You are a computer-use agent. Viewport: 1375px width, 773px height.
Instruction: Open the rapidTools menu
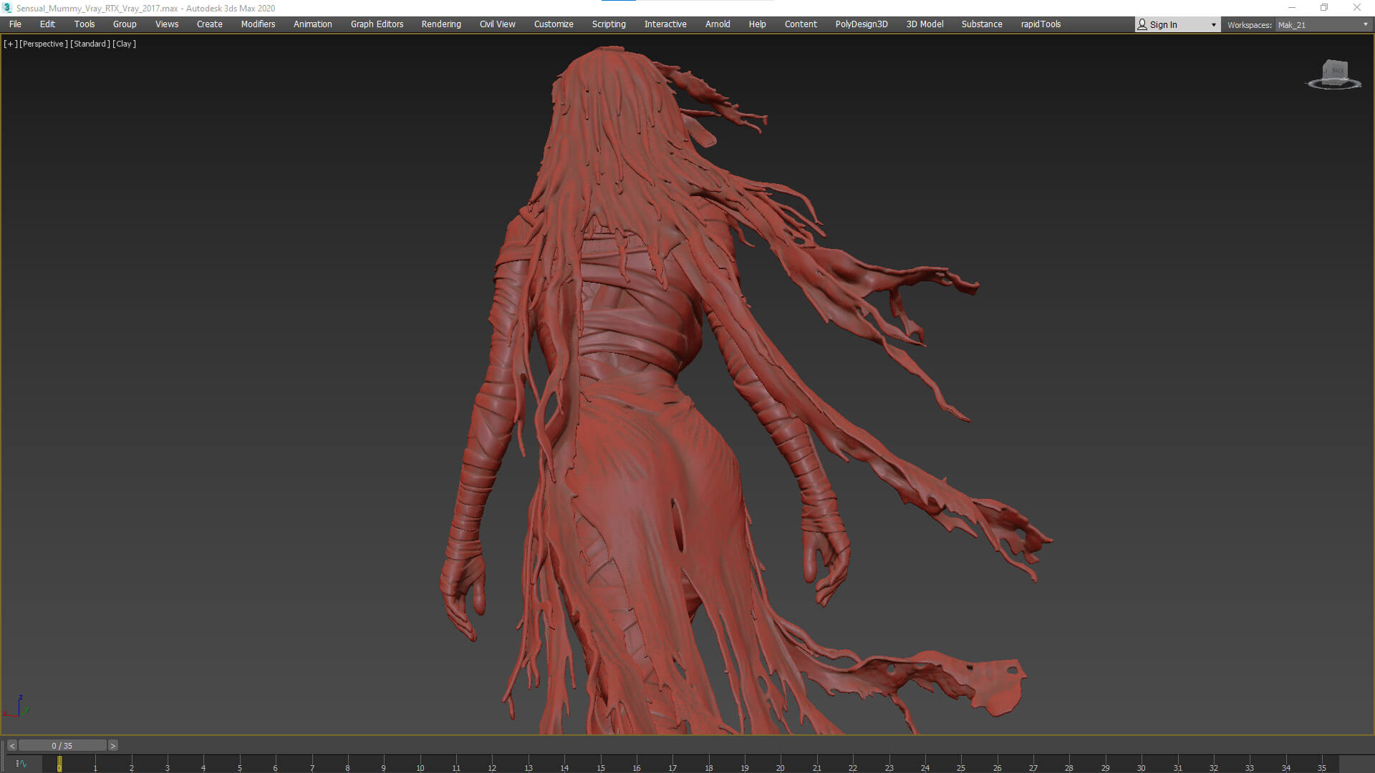coord(1041,24)
